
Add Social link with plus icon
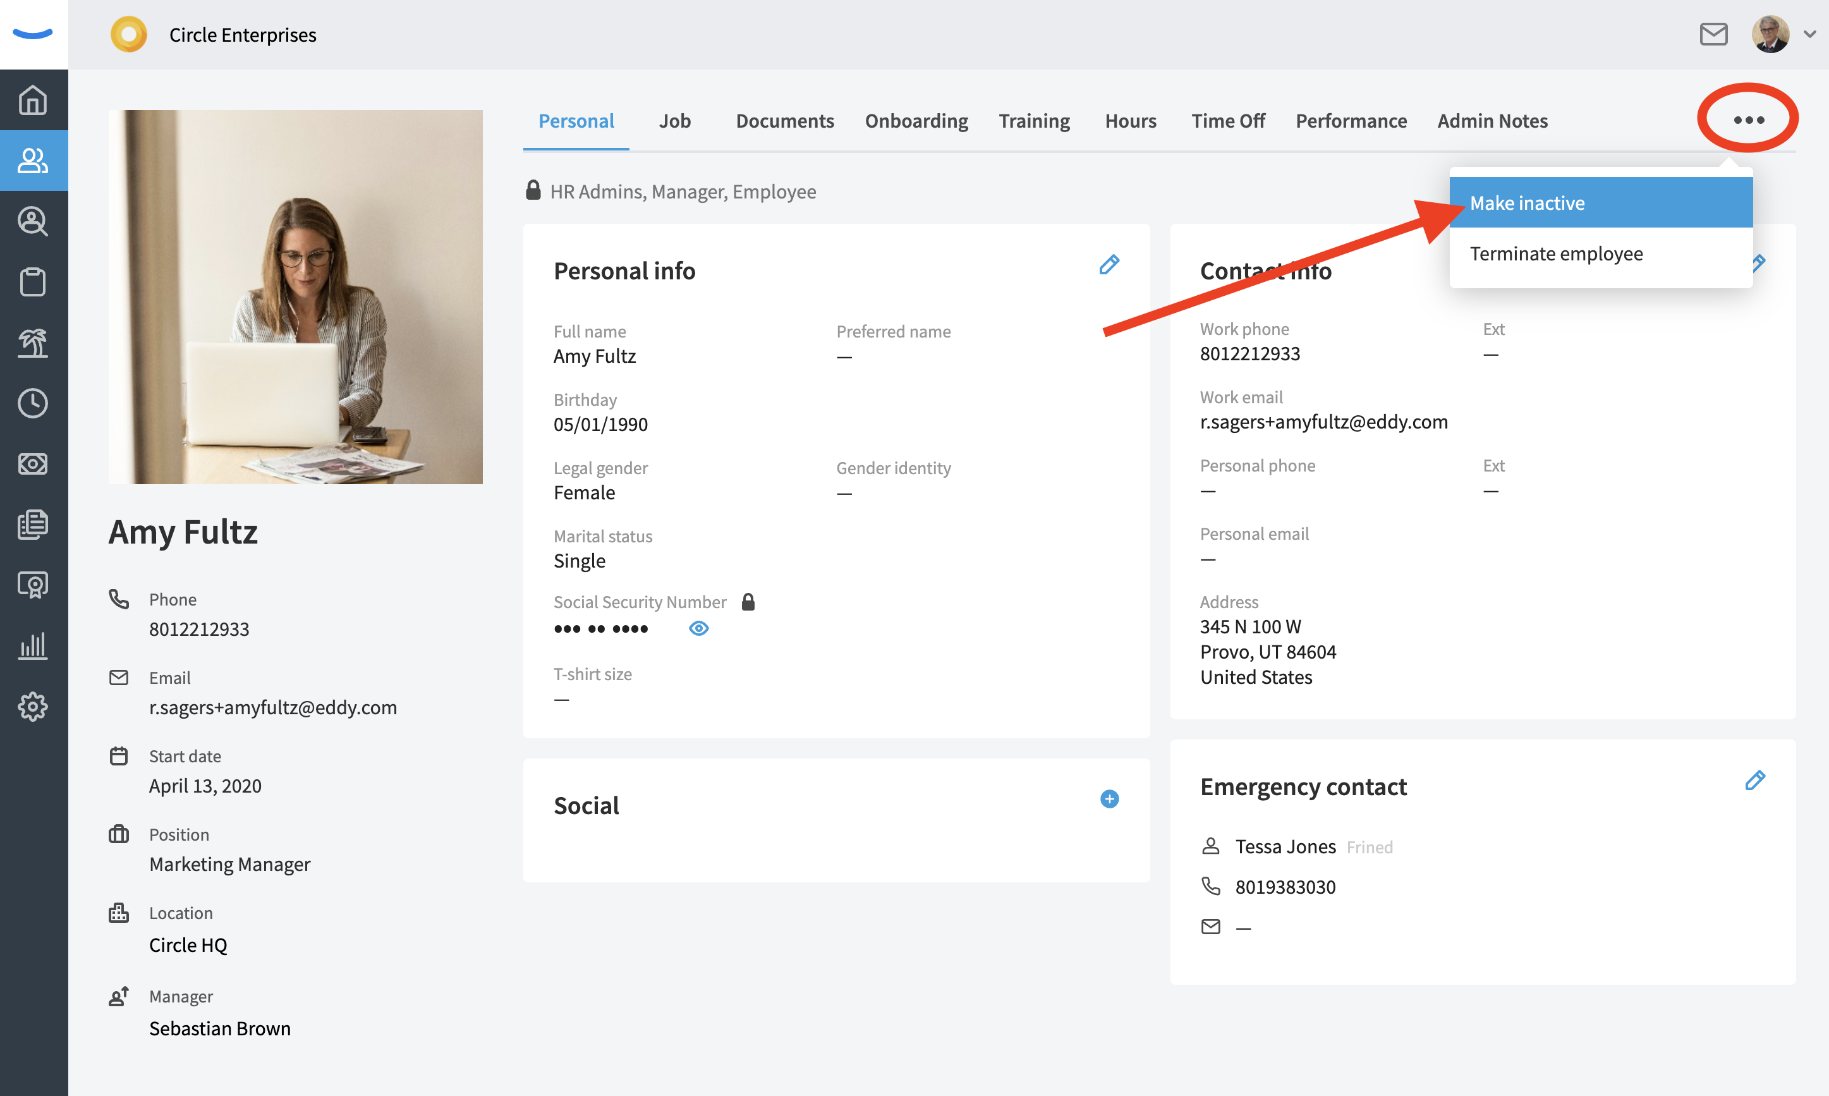(1109, 799)
